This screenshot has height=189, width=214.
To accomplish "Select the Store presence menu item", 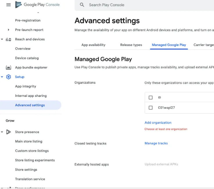I will (x=27, y=132).
